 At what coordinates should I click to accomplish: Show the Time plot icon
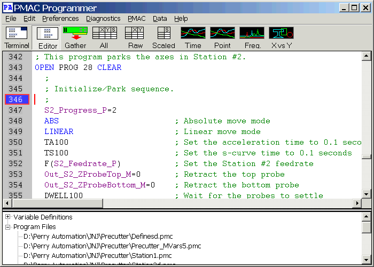(193, 37)
